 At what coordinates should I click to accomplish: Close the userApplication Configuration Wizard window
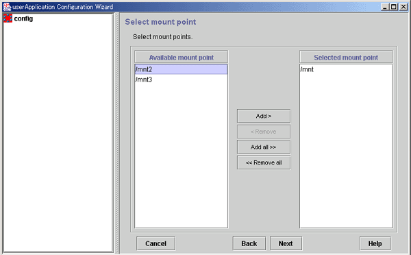tap(403, 7)
